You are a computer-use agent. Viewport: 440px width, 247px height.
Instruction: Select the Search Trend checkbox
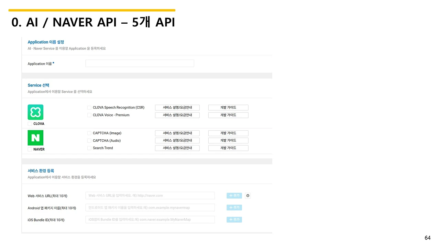pos(89,148)
